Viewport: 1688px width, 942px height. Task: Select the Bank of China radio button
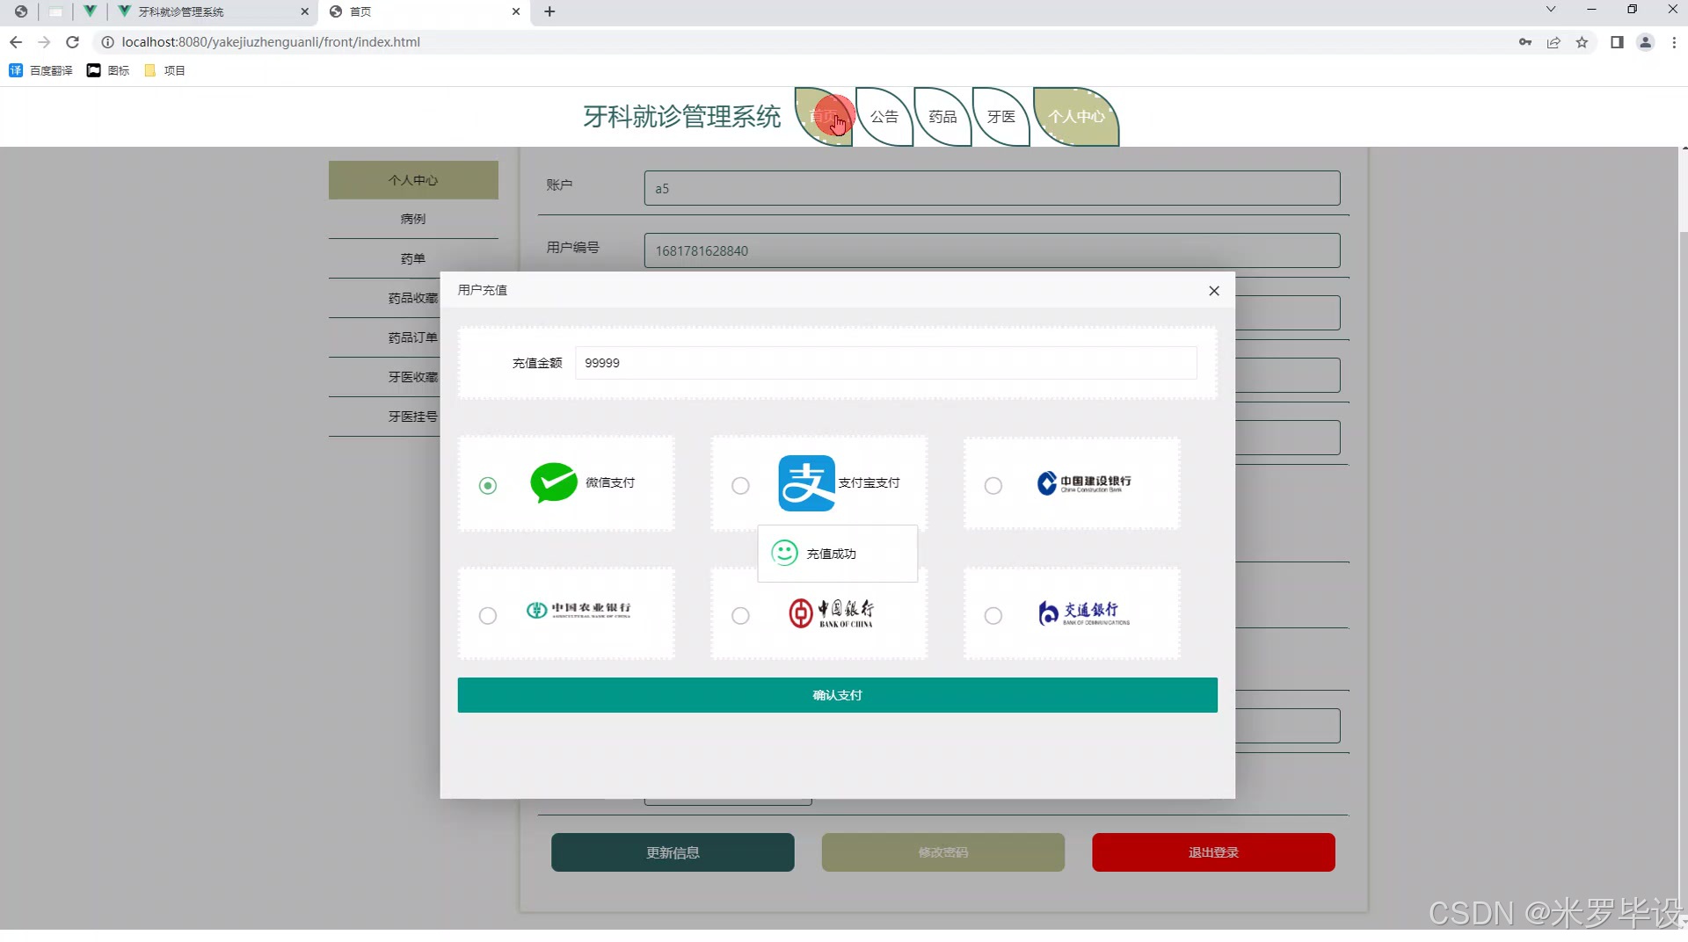(x=740, y=615)
